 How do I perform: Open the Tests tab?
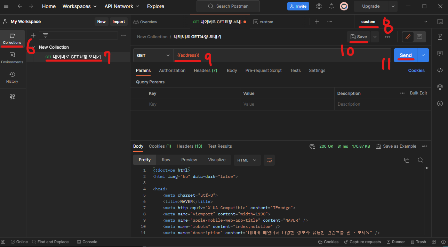pos(295,71)
